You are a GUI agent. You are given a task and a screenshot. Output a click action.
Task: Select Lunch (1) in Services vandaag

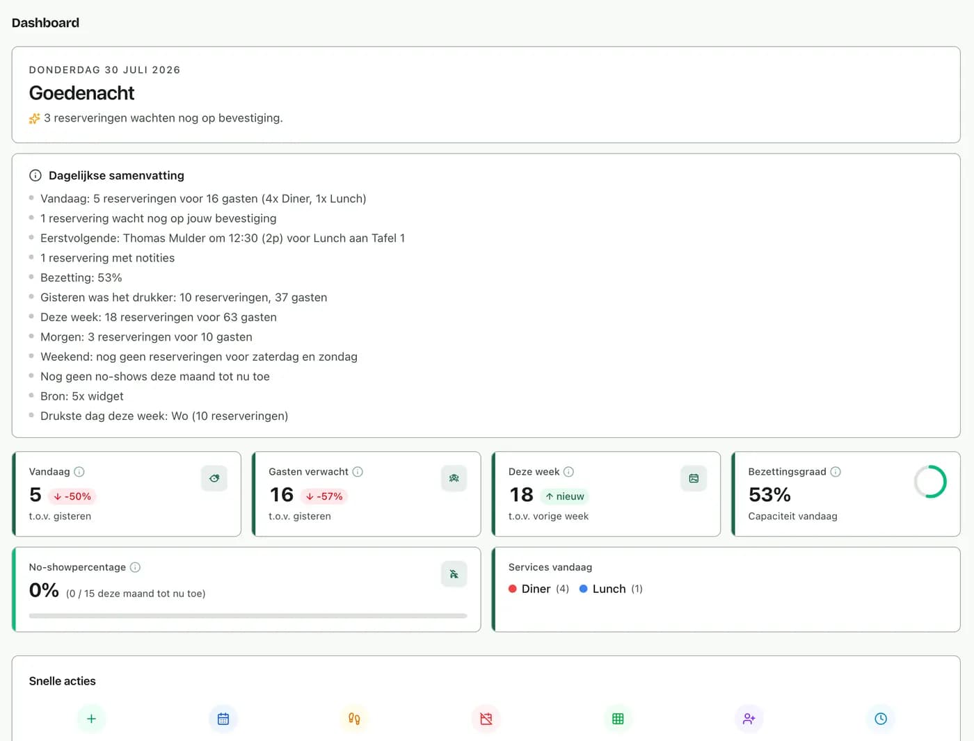point(611,589)
